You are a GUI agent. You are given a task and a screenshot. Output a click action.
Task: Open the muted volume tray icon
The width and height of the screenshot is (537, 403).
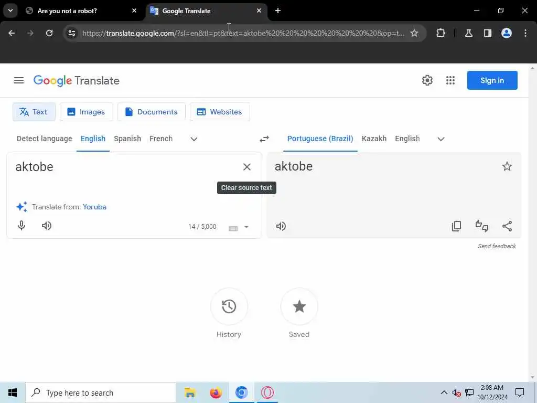point(457,393)
